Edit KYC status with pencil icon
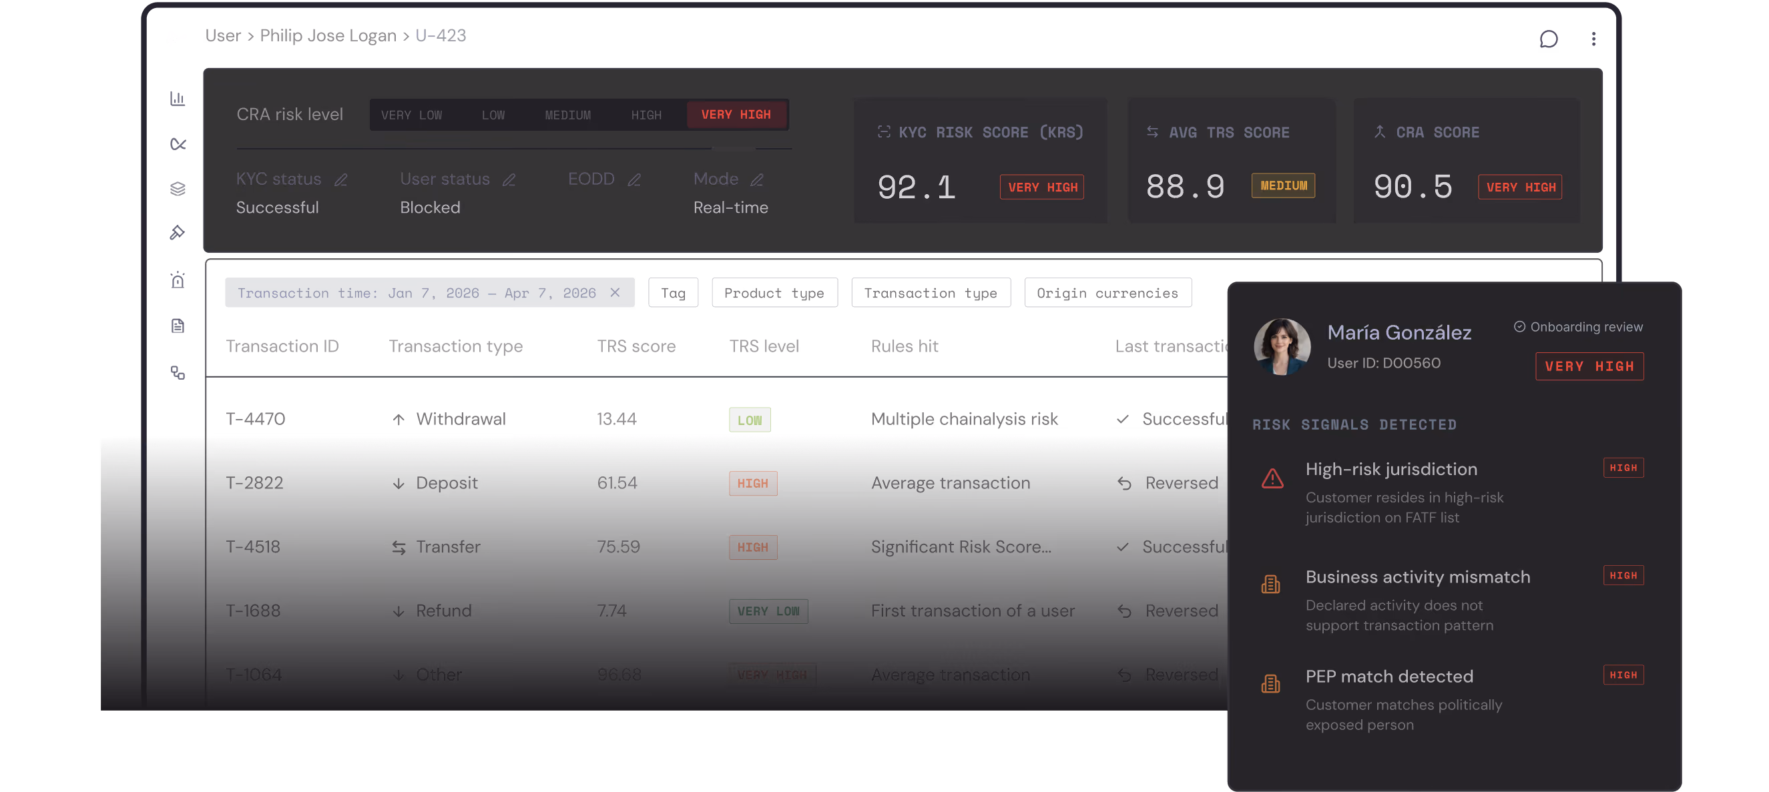The image size is (1769, 792). tap(340, 179)
